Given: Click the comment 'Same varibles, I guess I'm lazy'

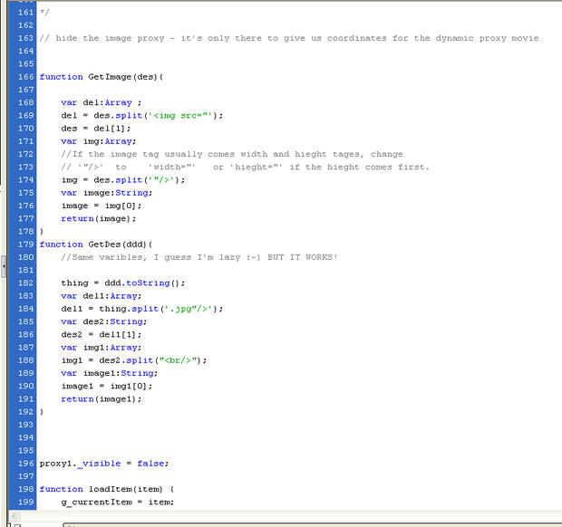Looking at the screenshot, I should tap(199, 257).
